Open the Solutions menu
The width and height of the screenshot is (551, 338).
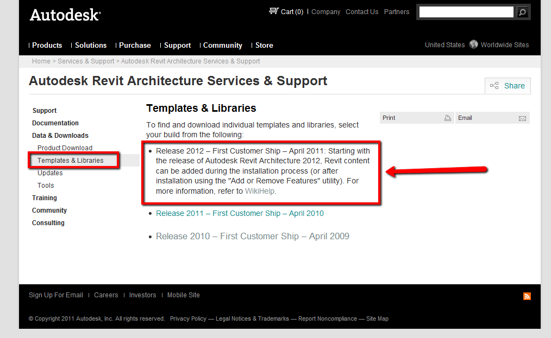(x=91, y=45)
